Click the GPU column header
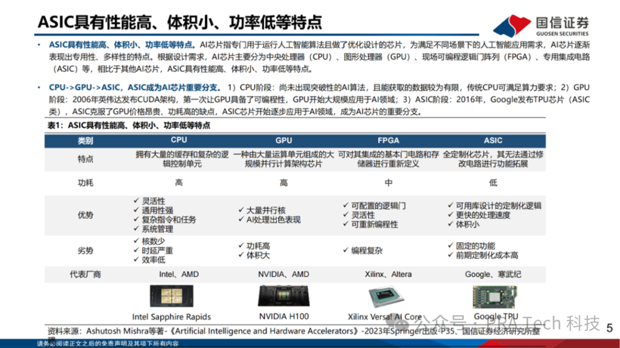 point(284,140)
